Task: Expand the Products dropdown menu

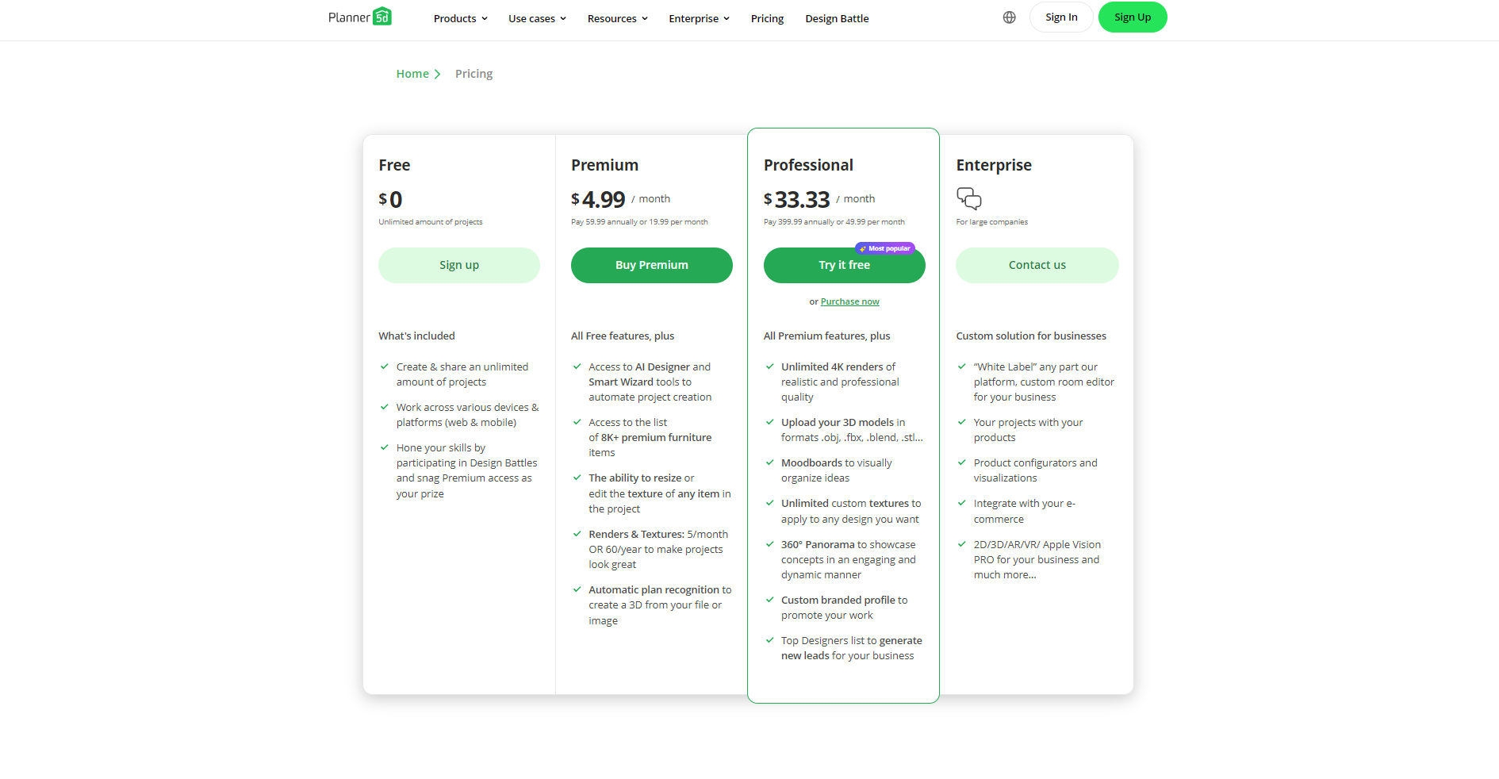Action: tap(460, 18)
